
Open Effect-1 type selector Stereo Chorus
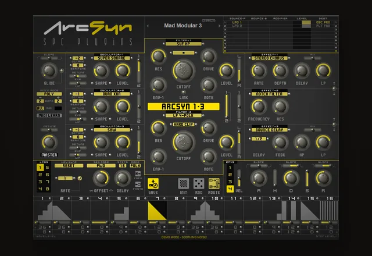click(269, 58)
